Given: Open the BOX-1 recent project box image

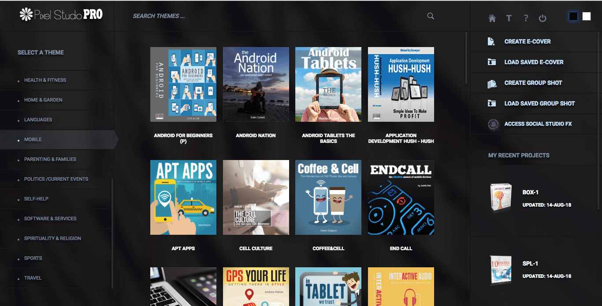Looking at the screenshot, I should click(x=501, y=198).
